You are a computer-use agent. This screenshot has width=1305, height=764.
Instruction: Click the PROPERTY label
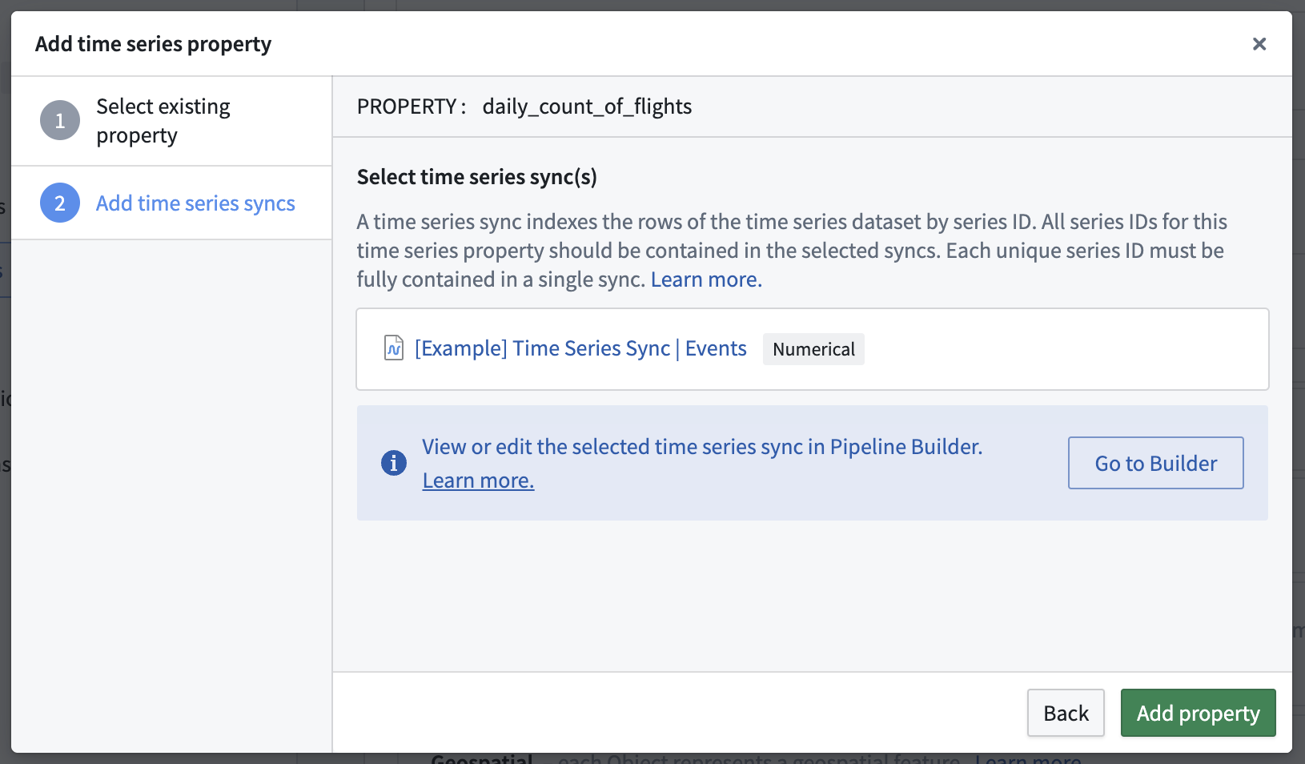click(x=412, y=107)
